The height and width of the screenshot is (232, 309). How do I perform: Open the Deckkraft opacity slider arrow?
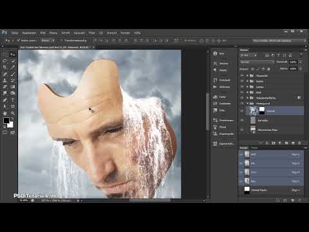(x=301, y=62)
